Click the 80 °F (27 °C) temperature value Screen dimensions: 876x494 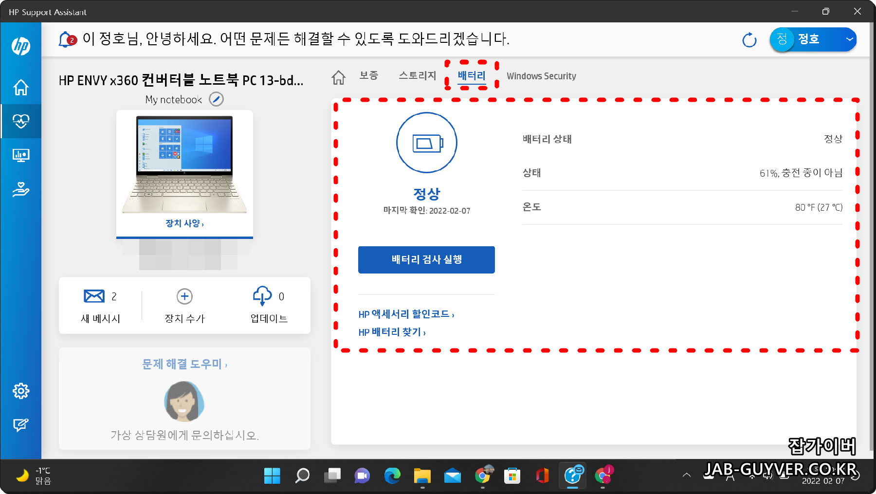click(x=819, y=207)
